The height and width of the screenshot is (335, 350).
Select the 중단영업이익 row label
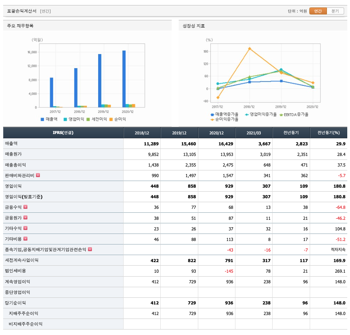click(18, 292)
